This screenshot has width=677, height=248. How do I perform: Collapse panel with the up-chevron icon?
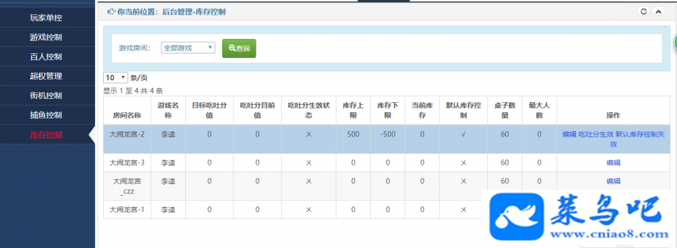tap(658, 12)
